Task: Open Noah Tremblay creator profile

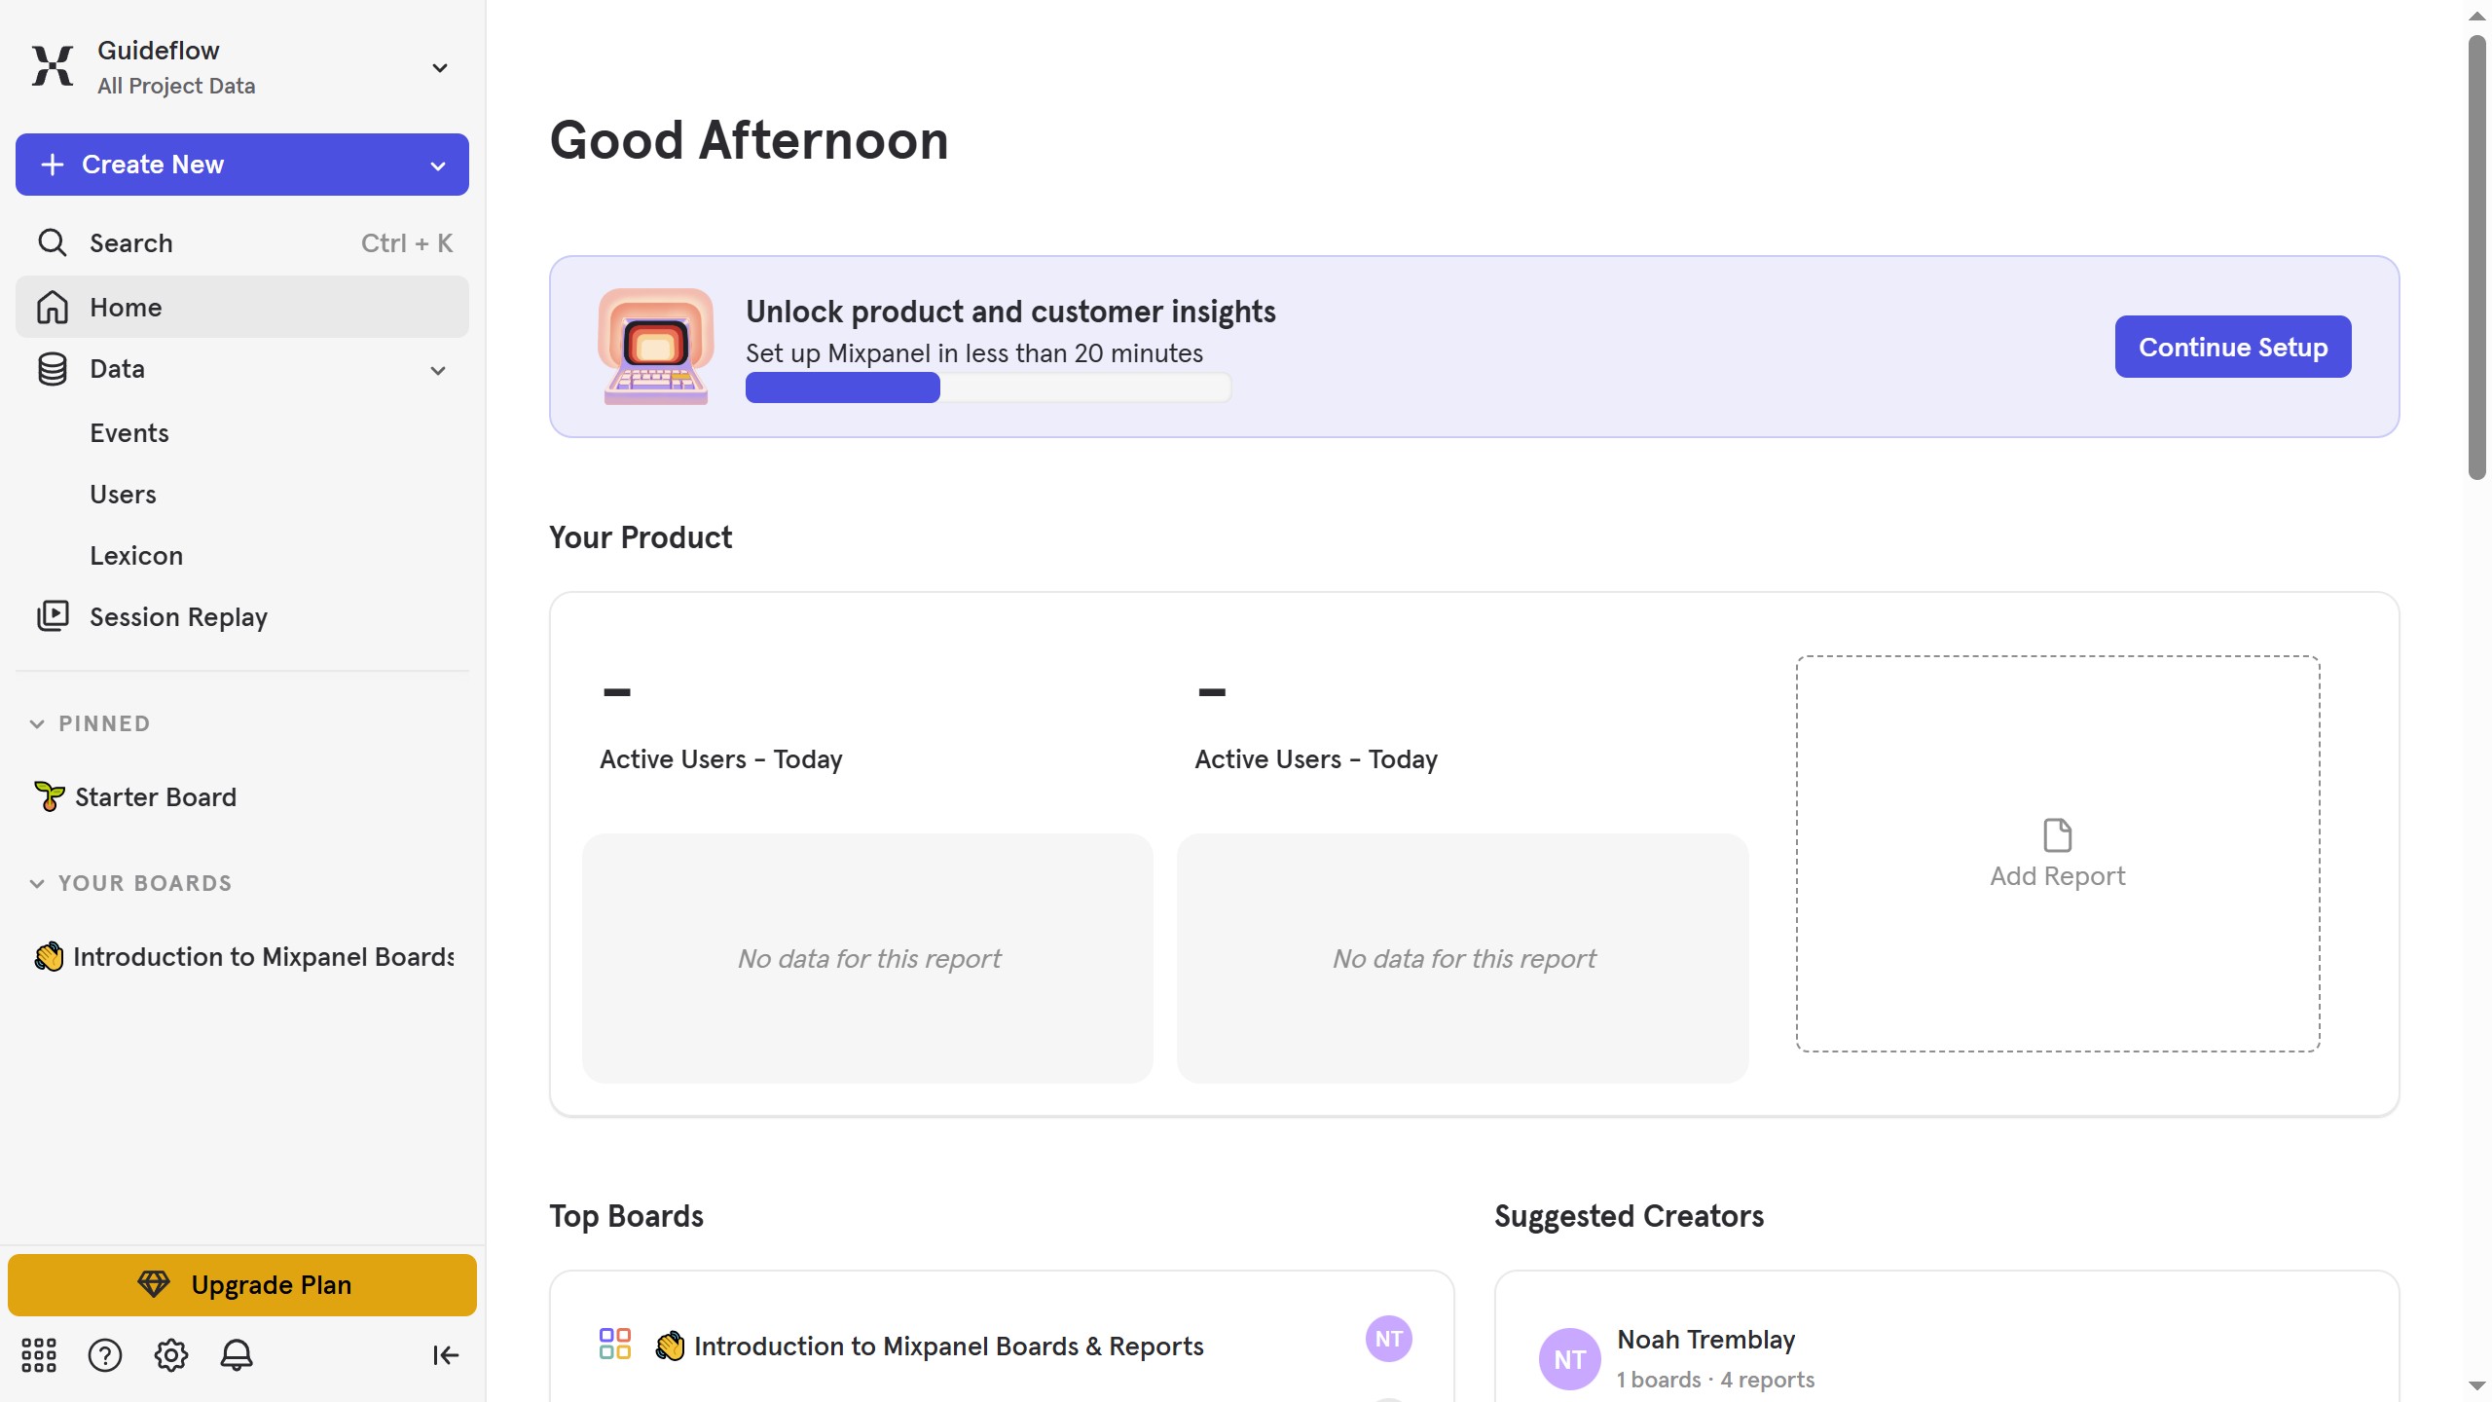Action: tap(1706, 1340)
